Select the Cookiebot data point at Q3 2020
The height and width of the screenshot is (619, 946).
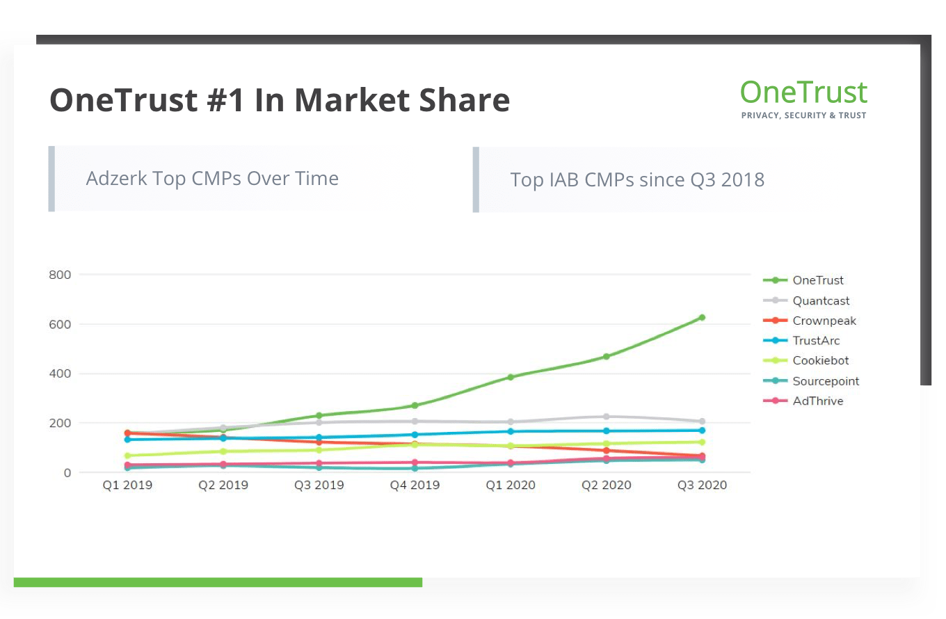[702, 442]
